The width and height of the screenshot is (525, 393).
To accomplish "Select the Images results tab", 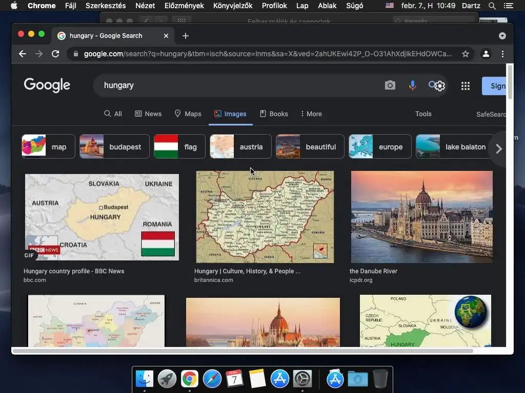I will click(x=230, y=114).
